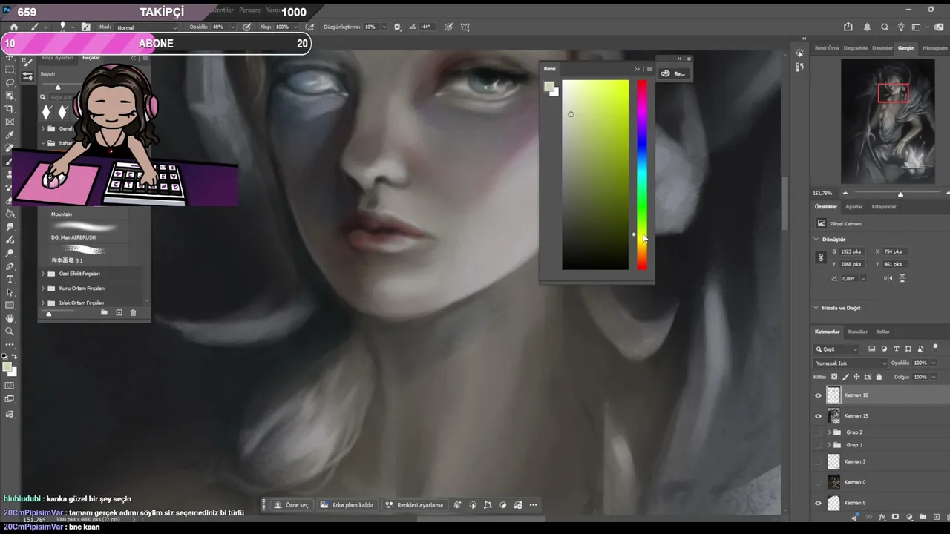Flip horizontally in Properties transform
This screenshot has width=950, height=534.
pos(888,278)
